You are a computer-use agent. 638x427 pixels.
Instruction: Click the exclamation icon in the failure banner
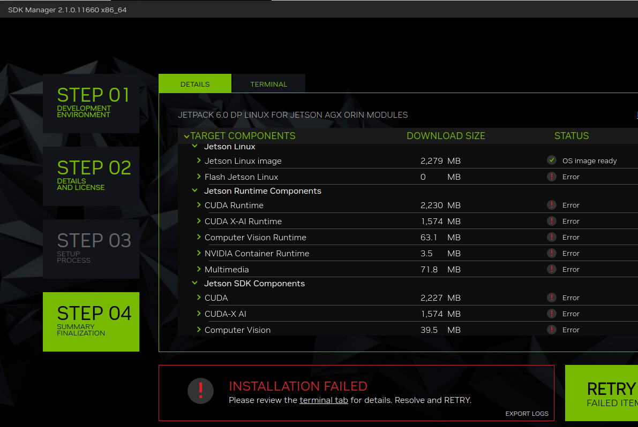coord(200,391)
